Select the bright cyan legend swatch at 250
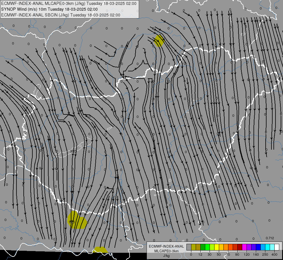Viewport: 283px width, 260px height. (x=268, y=247)
